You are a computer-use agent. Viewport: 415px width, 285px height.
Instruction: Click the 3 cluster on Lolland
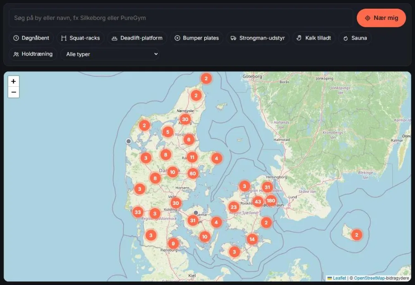(x=234, y=252)
